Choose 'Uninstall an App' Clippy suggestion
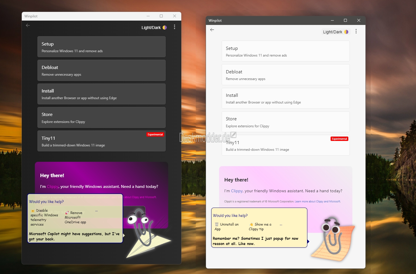 (227, 226)
